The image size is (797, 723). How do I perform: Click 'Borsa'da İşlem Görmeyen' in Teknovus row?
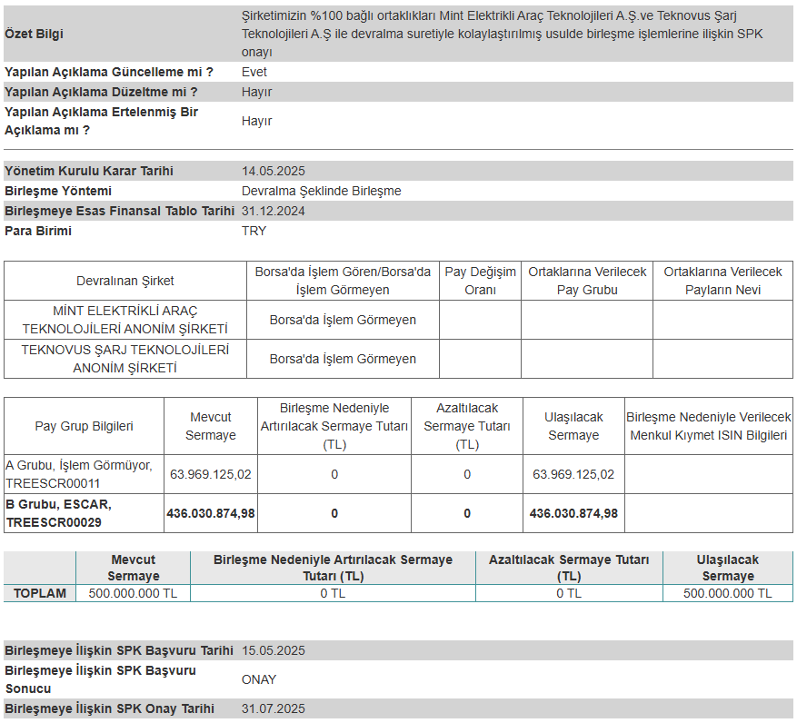pos(343,359)
